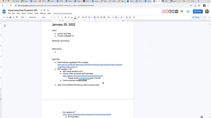
Task: Collapse the menus with the chevron
Action: (209, 17)
